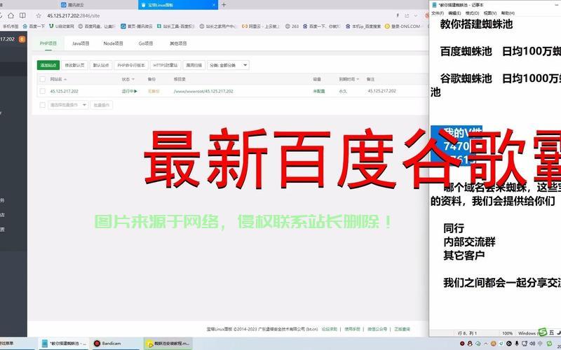Tick the select-all checkbox in table header
Screen dimensions: 561x350
point(43,79)
